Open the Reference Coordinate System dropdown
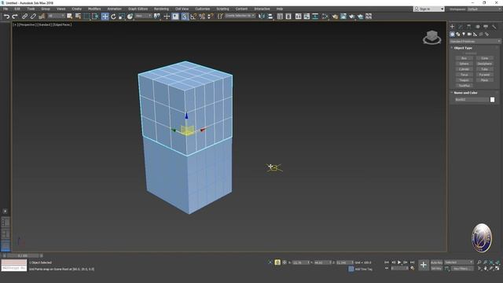The height and width of the screenshot is (283, 503). tap(143, 16)
